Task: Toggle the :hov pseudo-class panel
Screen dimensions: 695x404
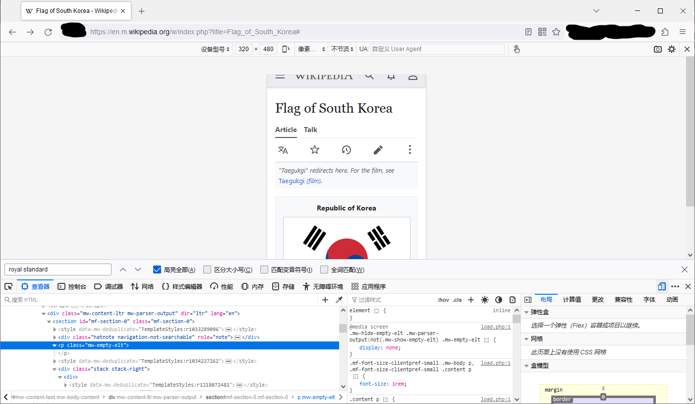Action: click(x=443, y=300)
